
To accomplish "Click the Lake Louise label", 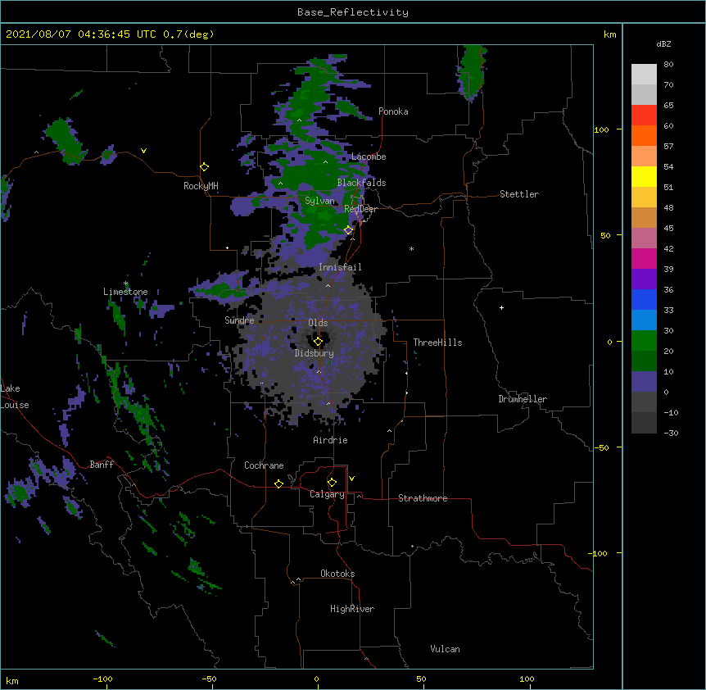I will point(15,397).
